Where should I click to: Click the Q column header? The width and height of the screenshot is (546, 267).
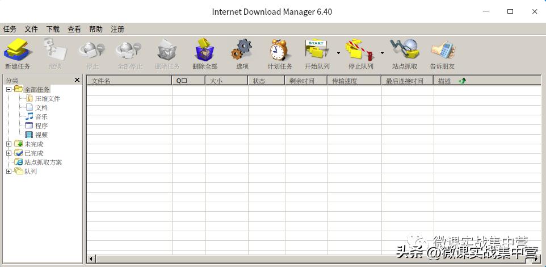pos(188,81)
